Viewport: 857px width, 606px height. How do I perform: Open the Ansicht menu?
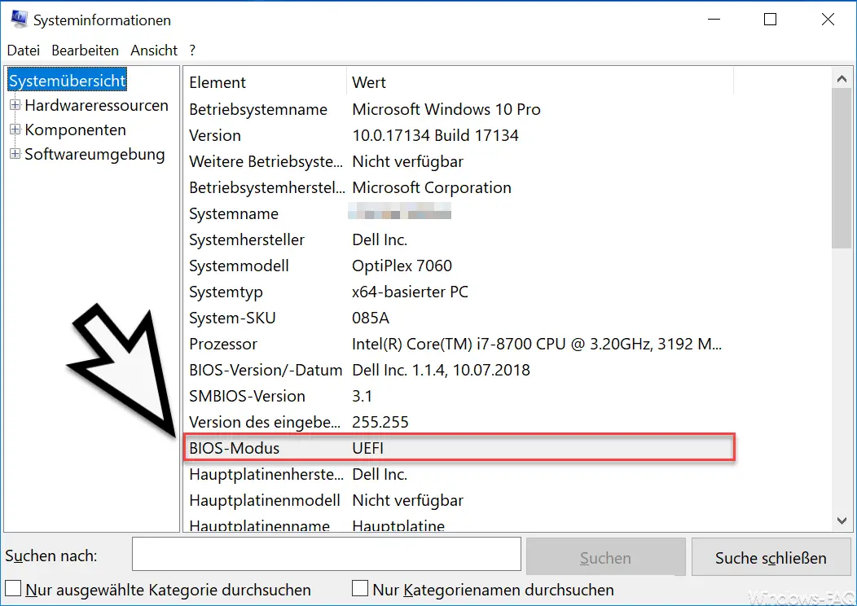click(154, 50)
